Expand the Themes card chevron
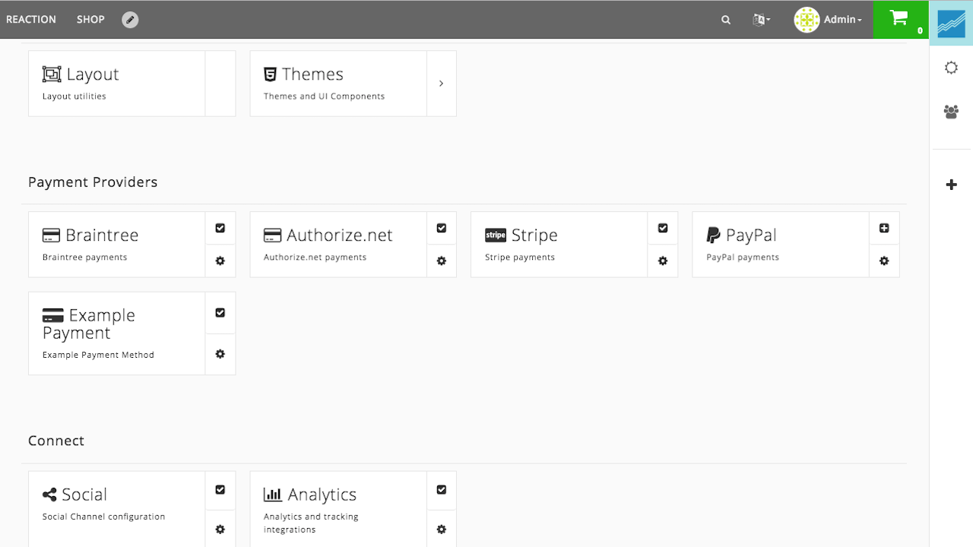973x547 pixels. coord(441,84)
